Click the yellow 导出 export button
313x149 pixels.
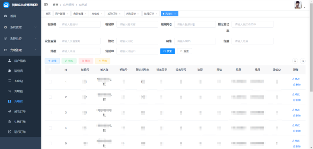tap(103, 61)
